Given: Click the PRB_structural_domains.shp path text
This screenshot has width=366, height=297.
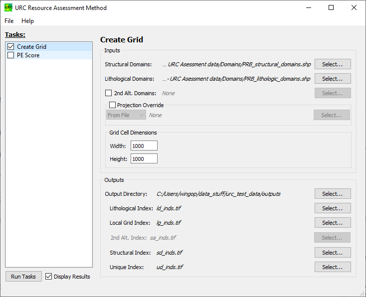Looking at the screenshot, I should 236,64.
